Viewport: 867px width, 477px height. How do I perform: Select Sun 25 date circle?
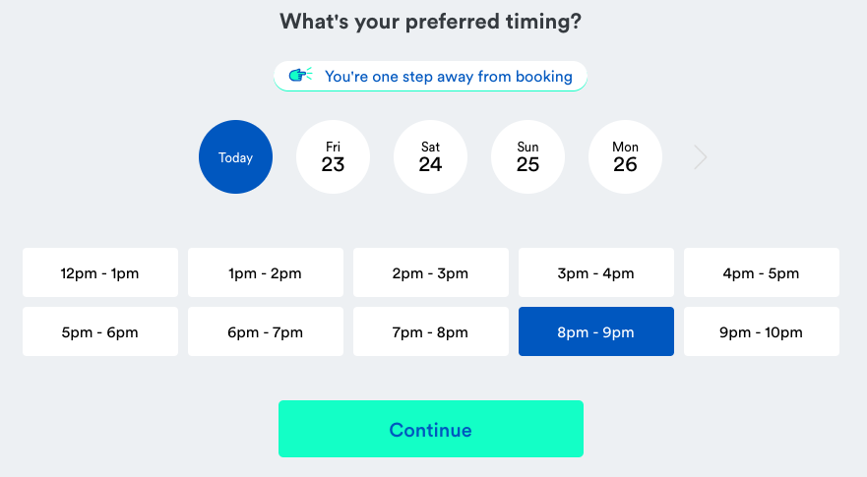pyautogui.click(x=527, y=157)
